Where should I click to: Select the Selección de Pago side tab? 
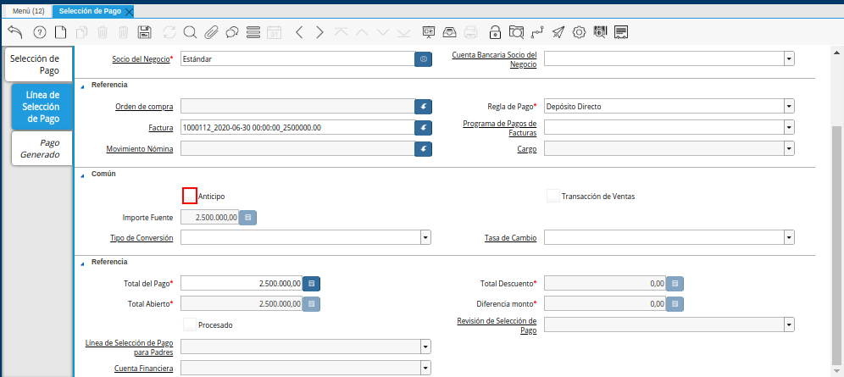37,64
